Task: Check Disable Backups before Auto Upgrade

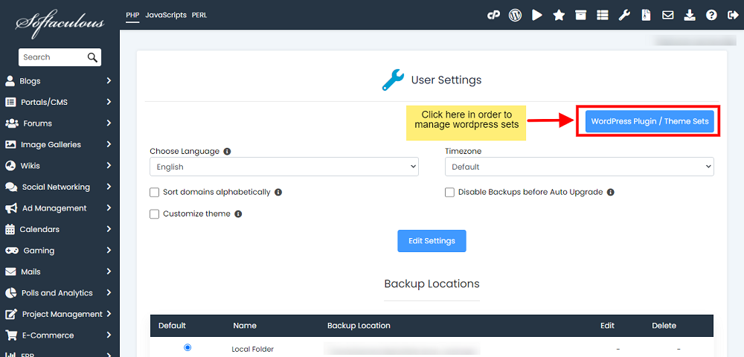Action: [449, 192]
